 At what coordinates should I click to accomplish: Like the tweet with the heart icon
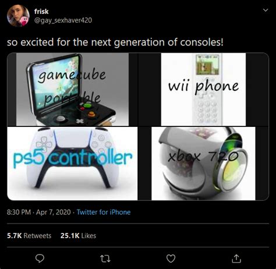coord(171,259)
